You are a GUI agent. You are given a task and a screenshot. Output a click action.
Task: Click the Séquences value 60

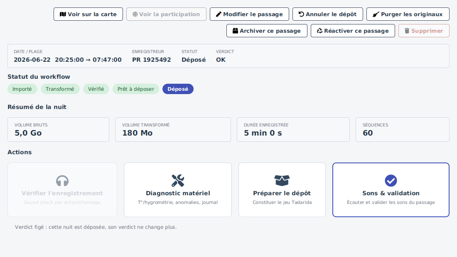tap(368, 133)
